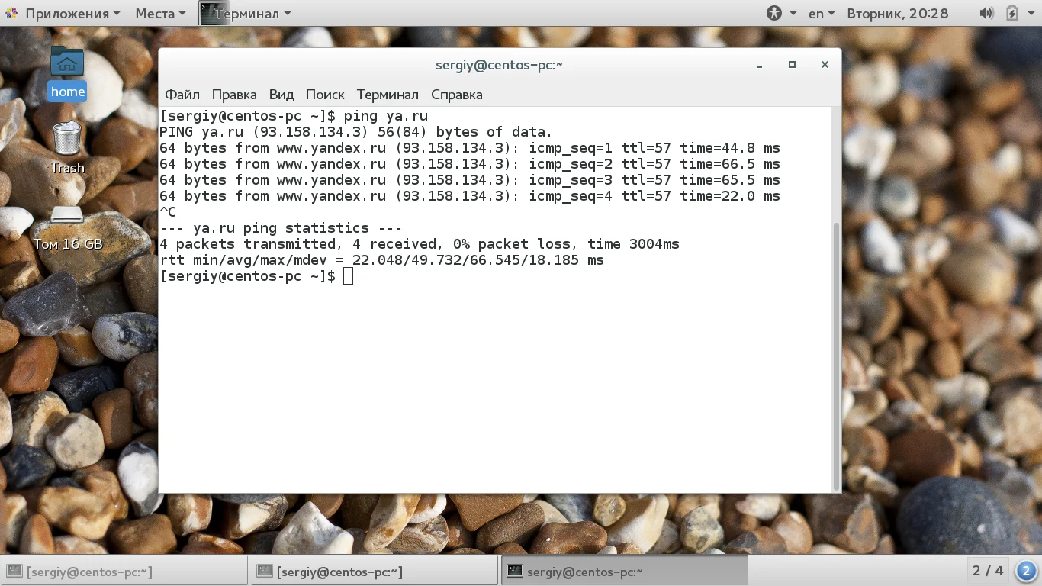Open the Вид menu
The image size is (1042, 586).
point(281,95)
